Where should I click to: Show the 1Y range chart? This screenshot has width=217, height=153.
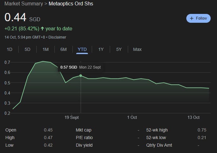pyautogui.click(x=101, y=49)
